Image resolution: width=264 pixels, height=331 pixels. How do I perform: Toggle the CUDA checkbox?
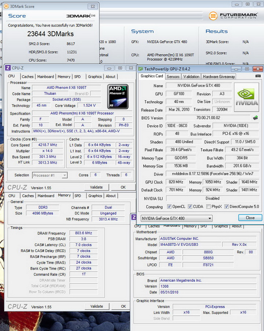[x=190, y=207]
